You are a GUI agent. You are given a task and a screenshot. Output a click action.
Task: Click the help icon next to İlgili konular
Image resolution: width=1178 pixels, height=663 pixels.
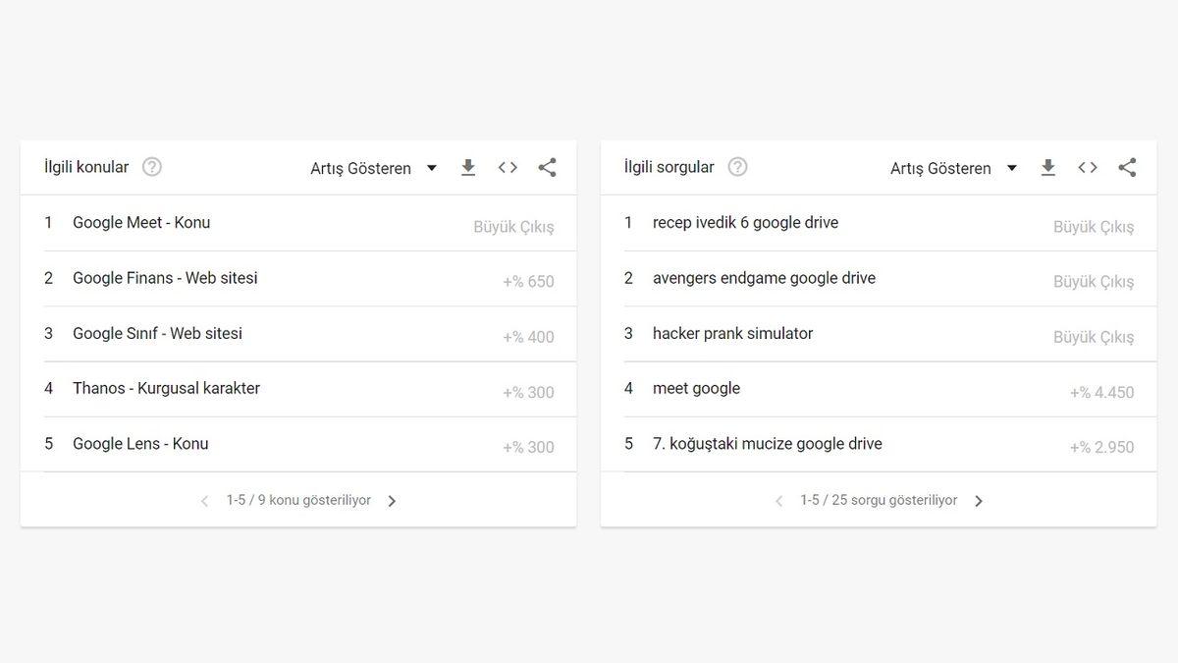[x=152, y=166]
